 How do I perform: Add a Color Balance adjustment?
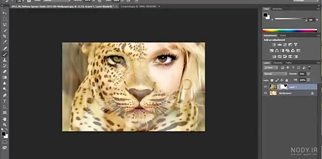click(277, 51)
